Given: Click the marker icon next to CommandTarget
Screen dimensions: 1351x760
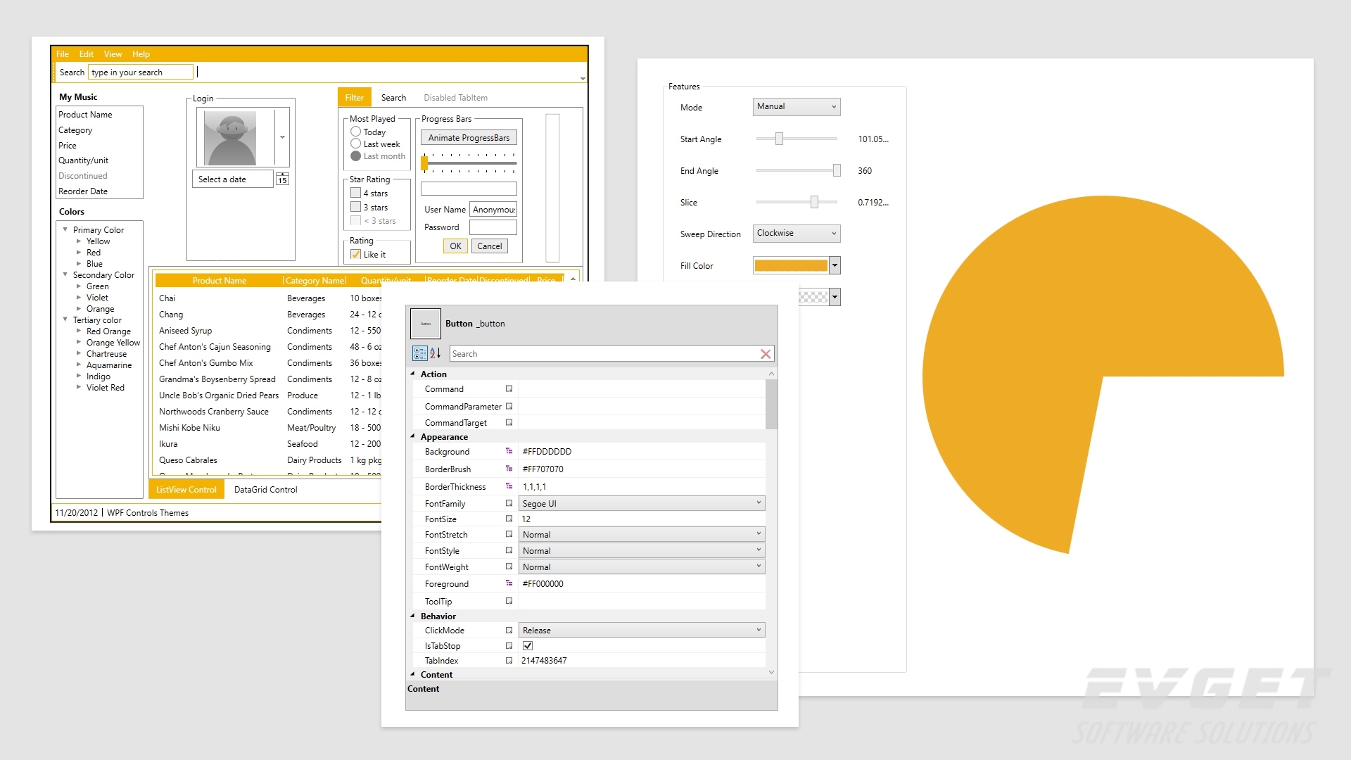Looking at the screenshot, I should coord(509,422).
